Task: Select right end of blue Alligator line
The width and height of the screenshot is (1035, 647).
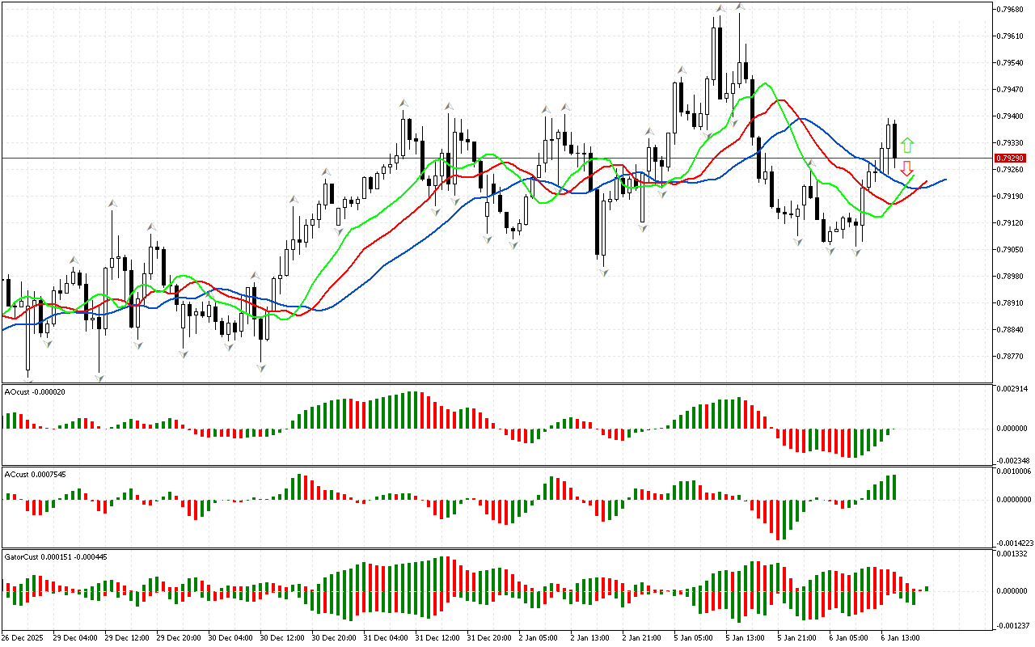Action: pyautogui.click(x=945, y=180)
